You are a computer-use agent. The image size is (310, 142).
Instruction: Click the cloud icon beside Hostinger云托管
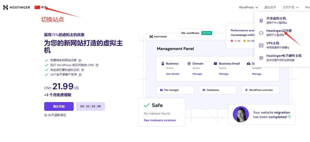pos(261,33)
